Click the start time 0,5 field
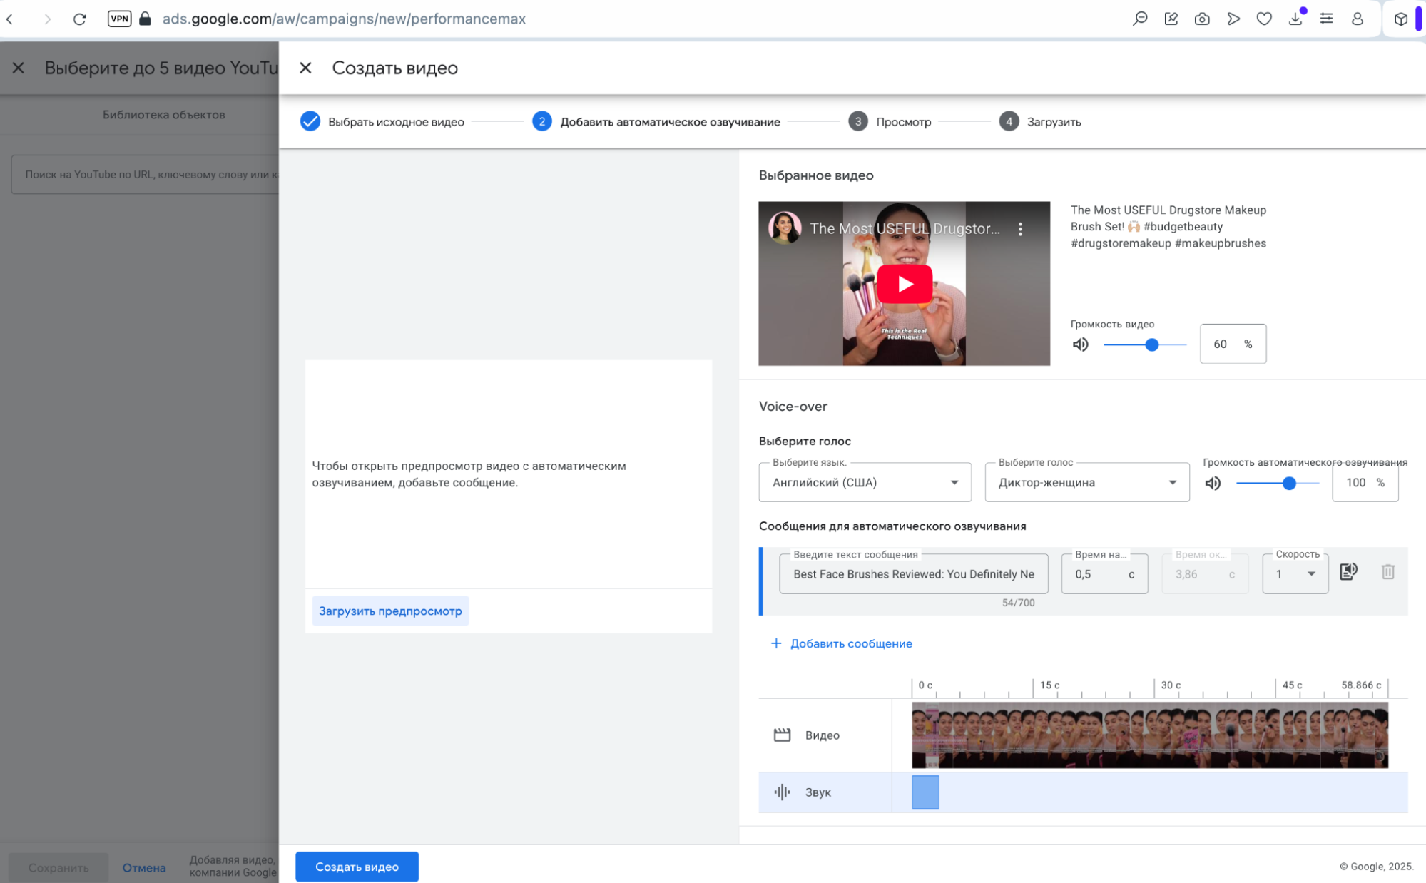Viewport: 1426px width, 883px height. pos(1104,574)
